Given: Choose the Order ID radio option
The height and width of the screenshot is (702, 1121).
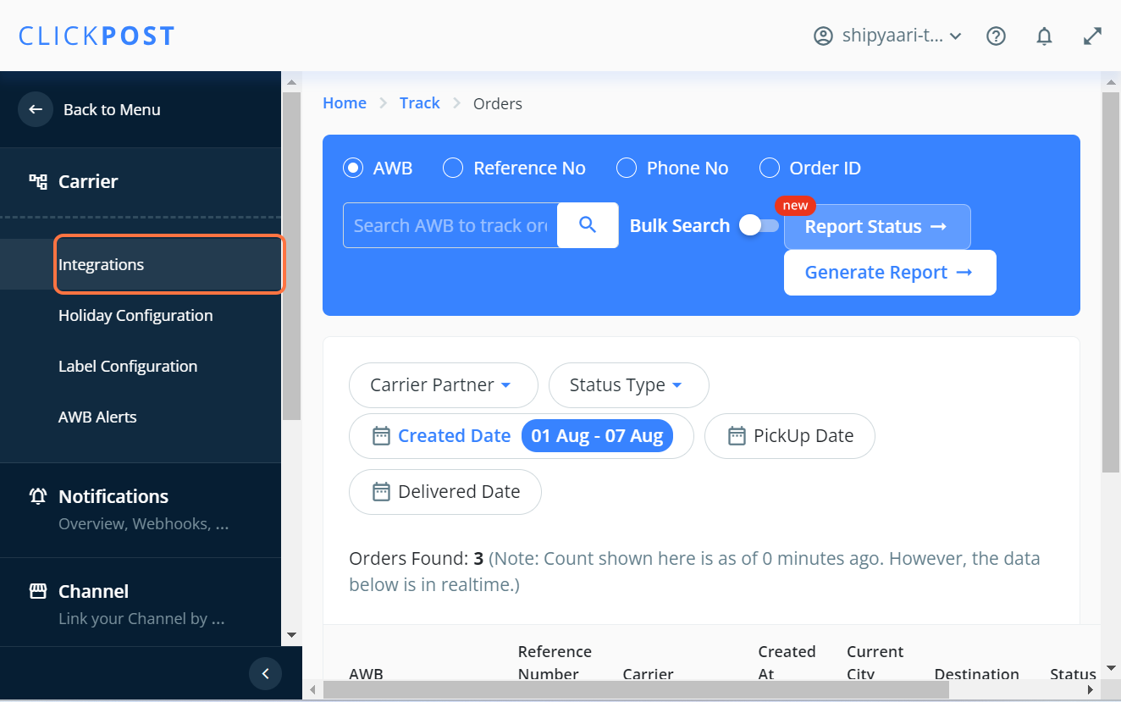Looking at the screenshot, I should click(x=770, y=168).
